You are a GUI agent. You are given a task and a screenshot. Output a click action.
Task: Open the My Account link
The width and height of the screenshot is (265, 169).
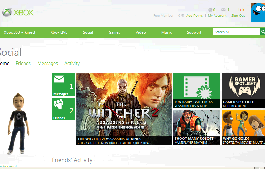[x=217, y=15]
